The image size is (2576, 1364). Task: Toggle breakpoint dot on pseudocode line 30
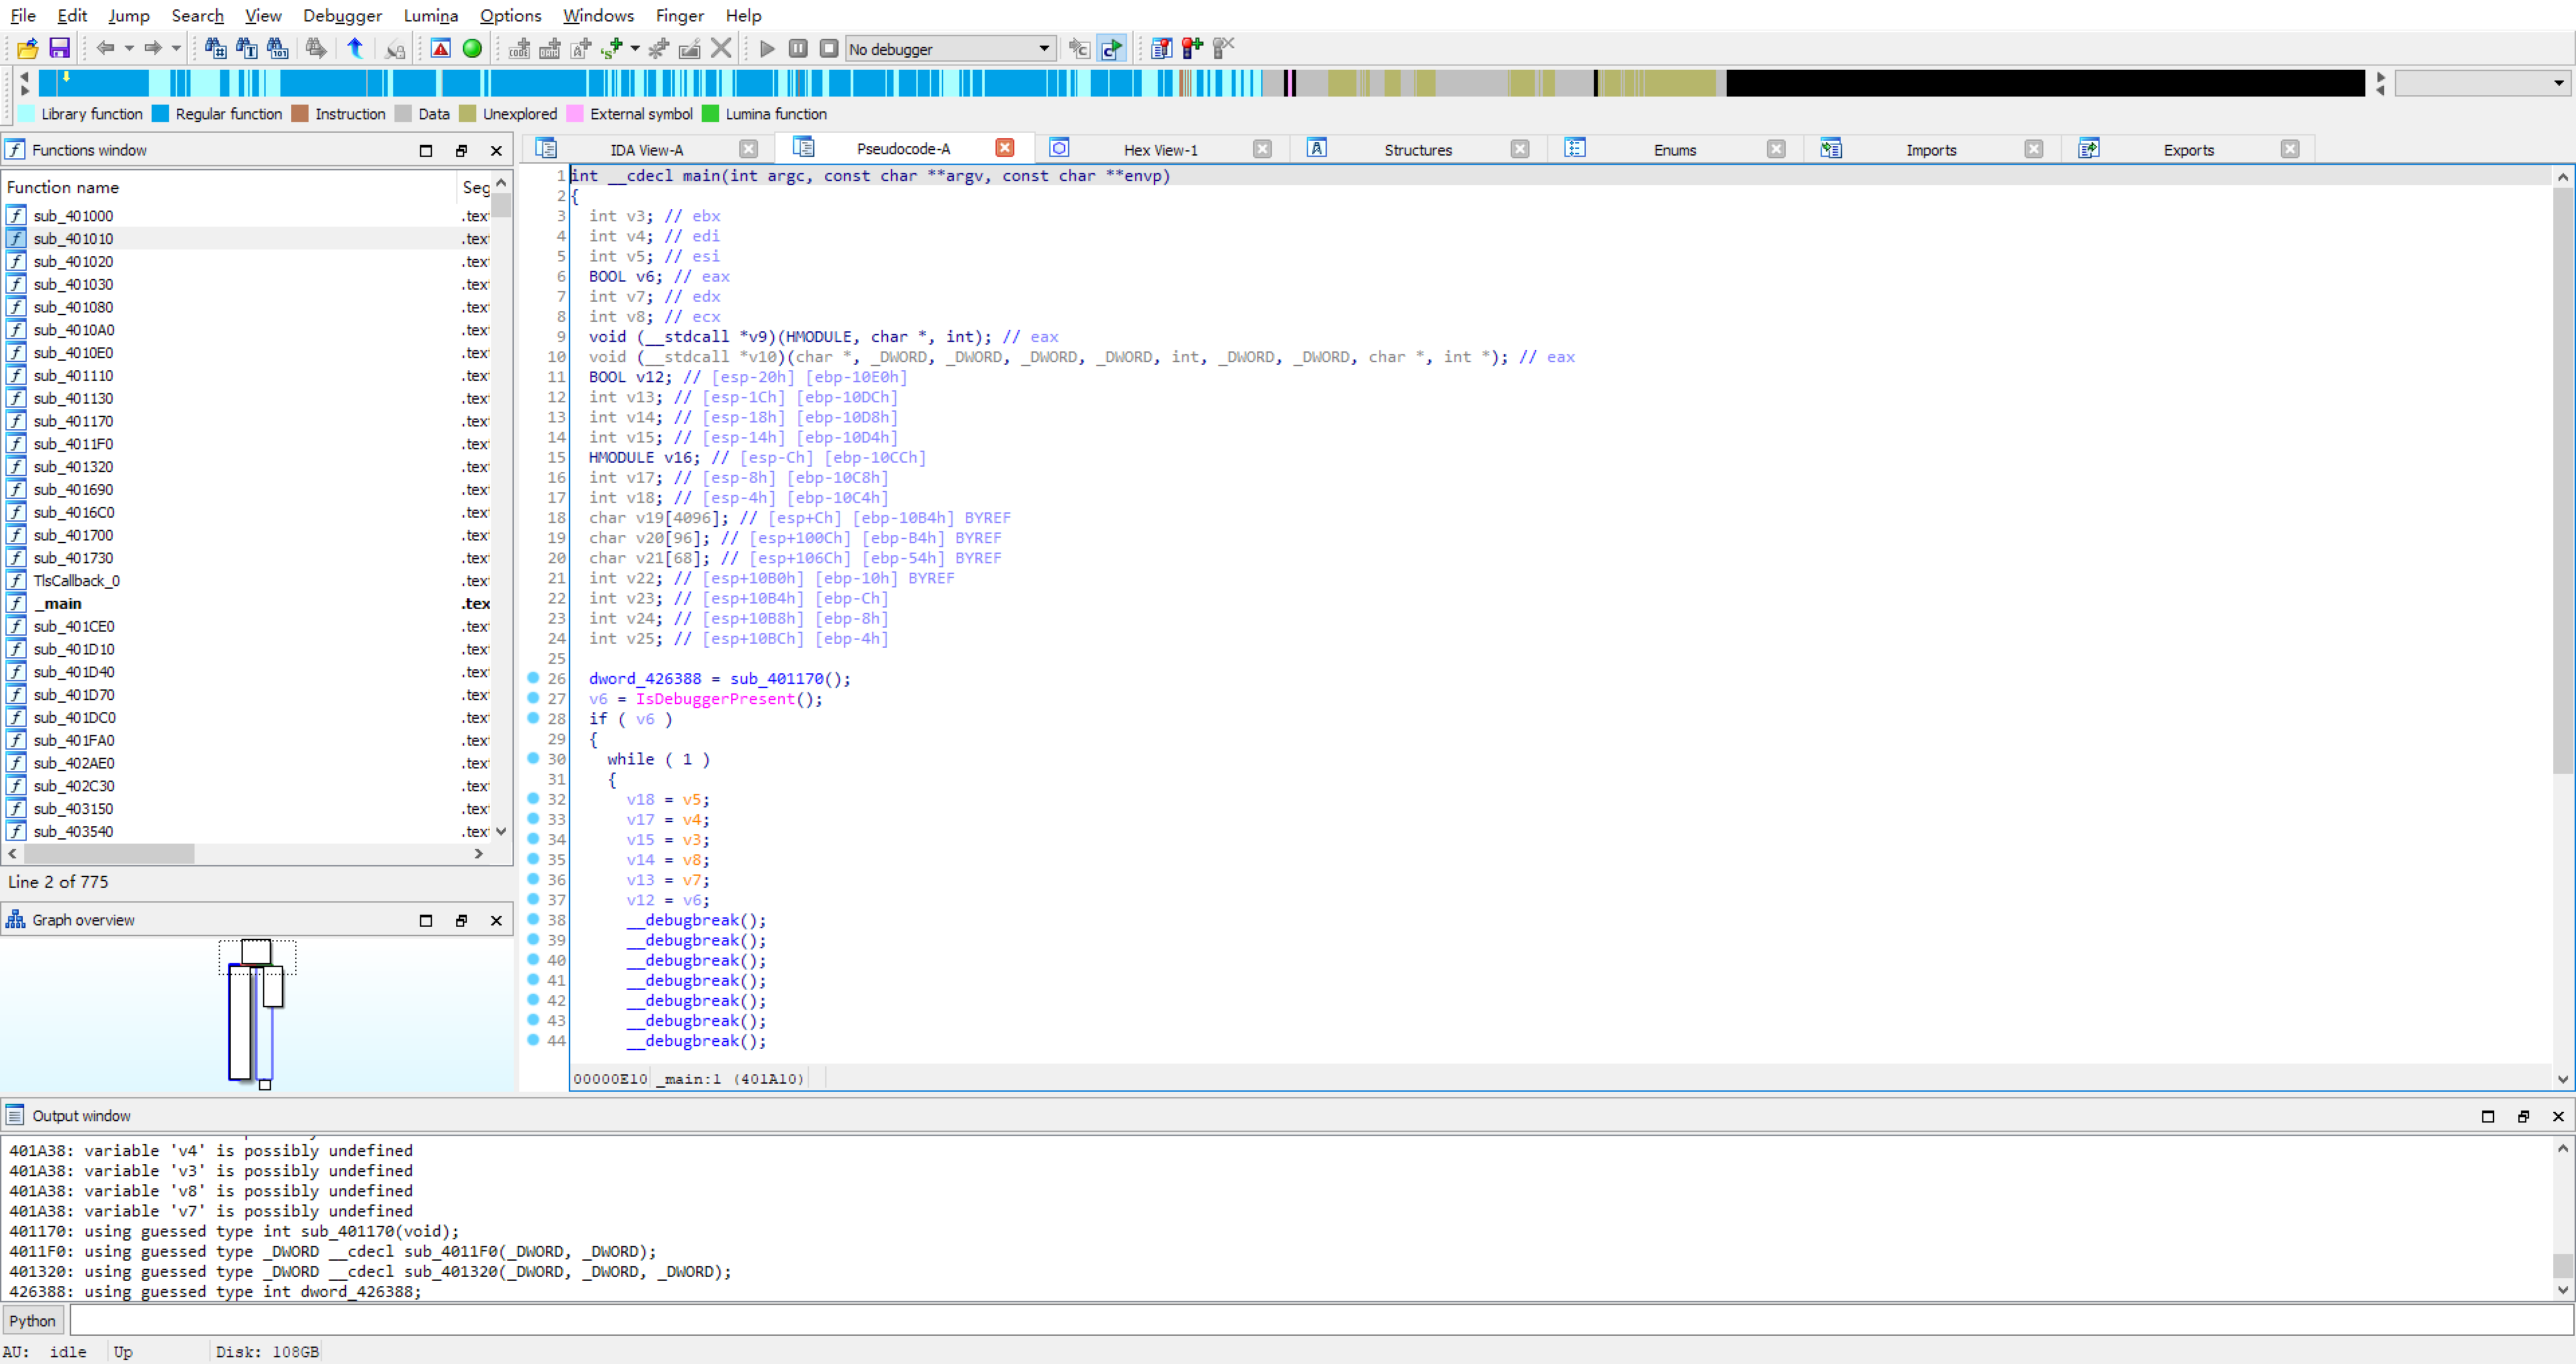pos(533,758)
